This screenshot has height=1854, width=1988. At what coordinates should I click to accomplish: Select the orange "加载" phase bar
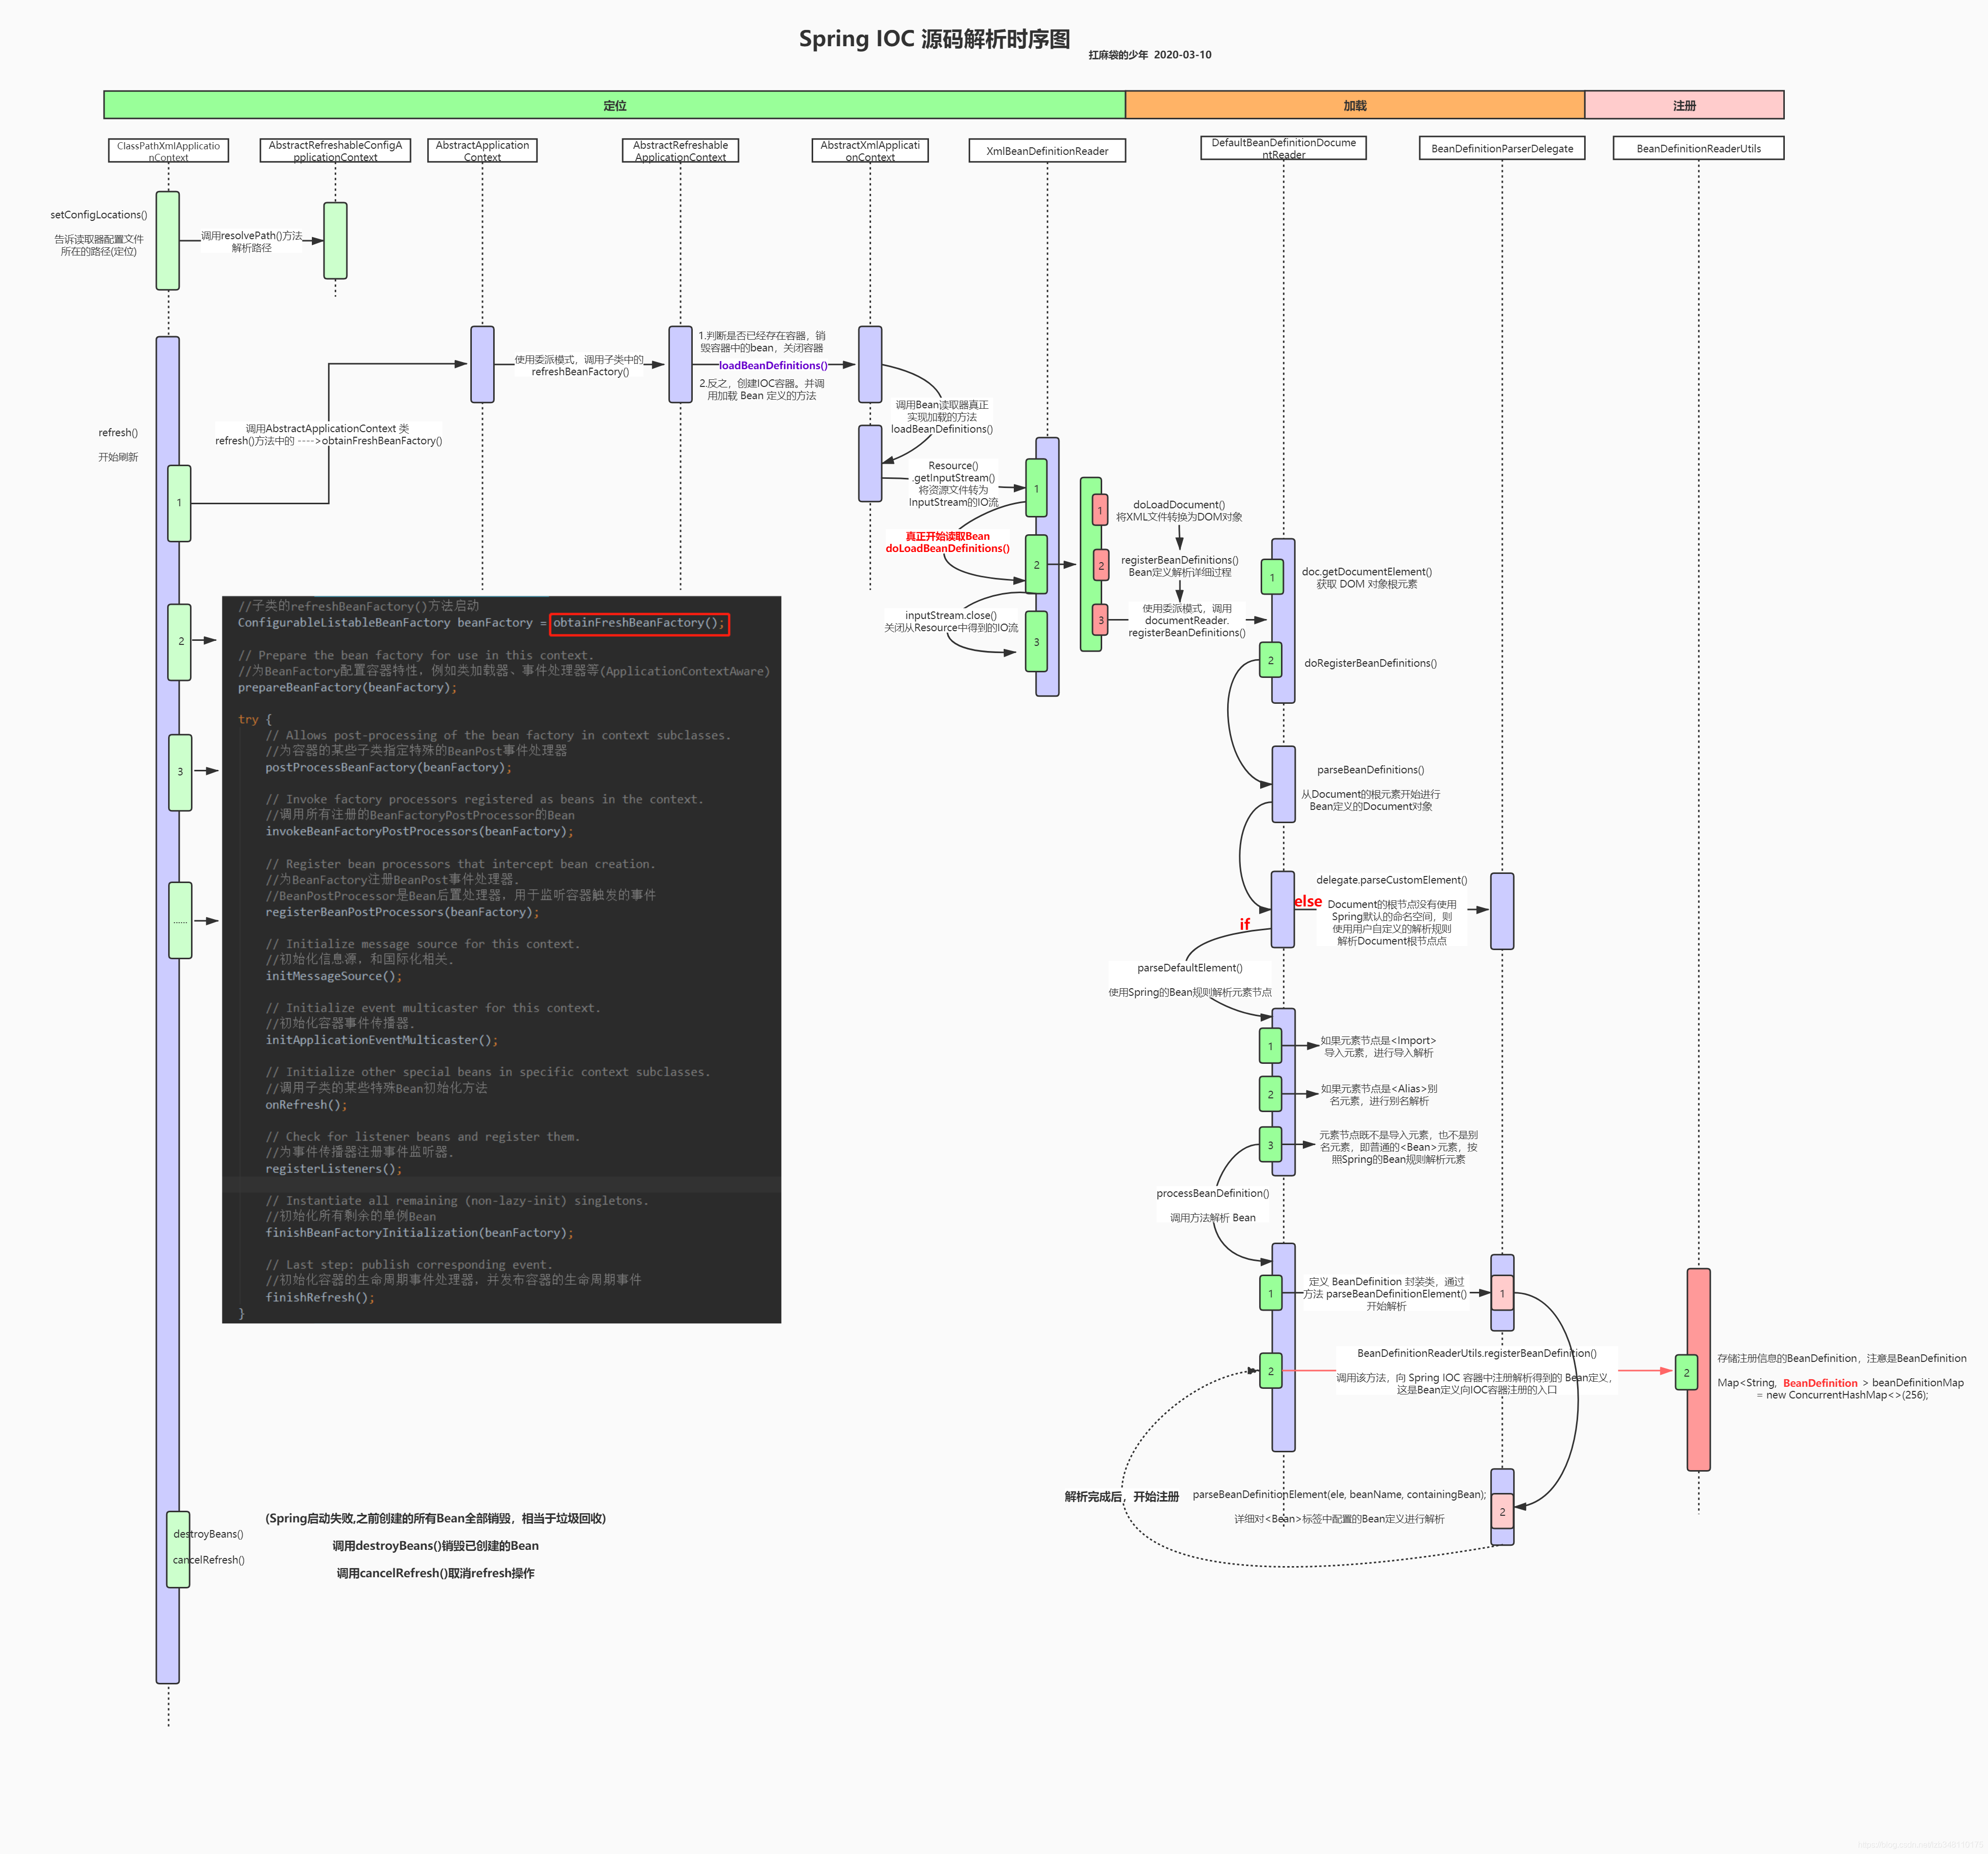click(1355, 105)
